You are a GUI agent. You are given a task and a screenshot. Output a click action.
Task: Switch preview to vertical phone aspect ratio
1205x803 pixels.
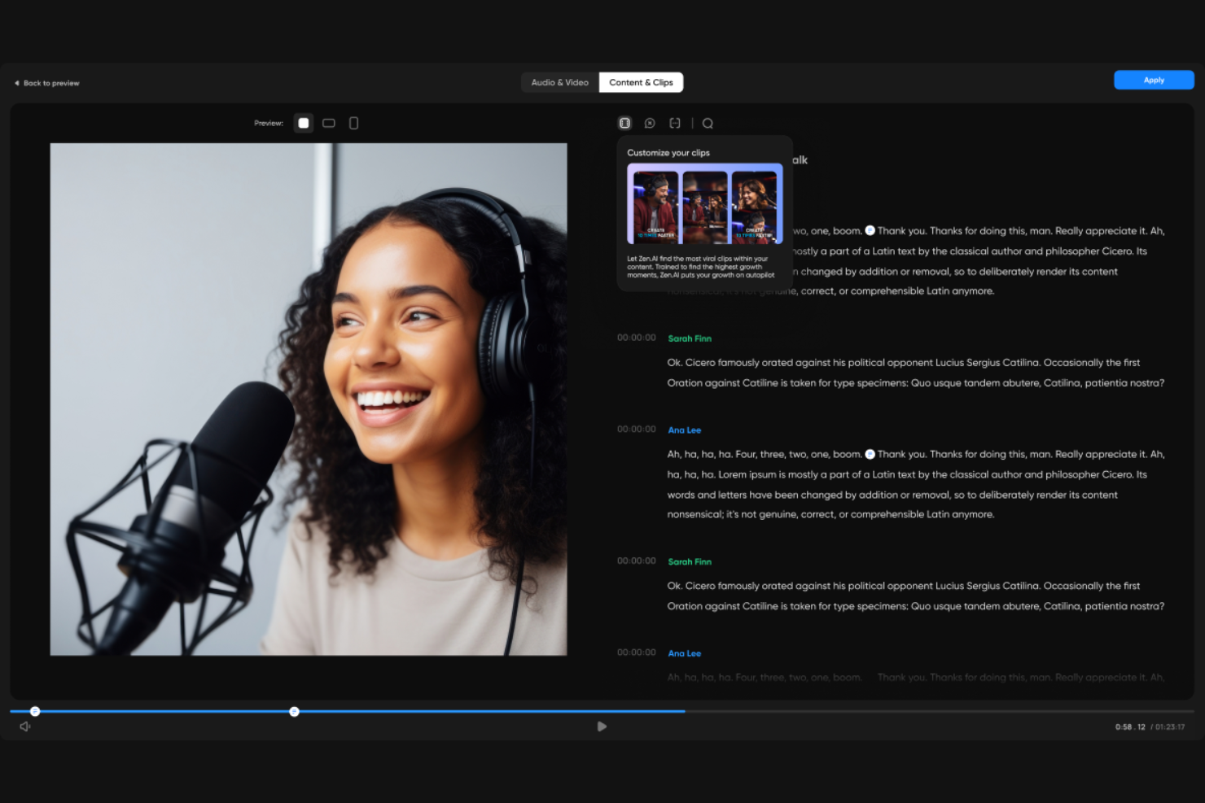click(x=353, y=123)
